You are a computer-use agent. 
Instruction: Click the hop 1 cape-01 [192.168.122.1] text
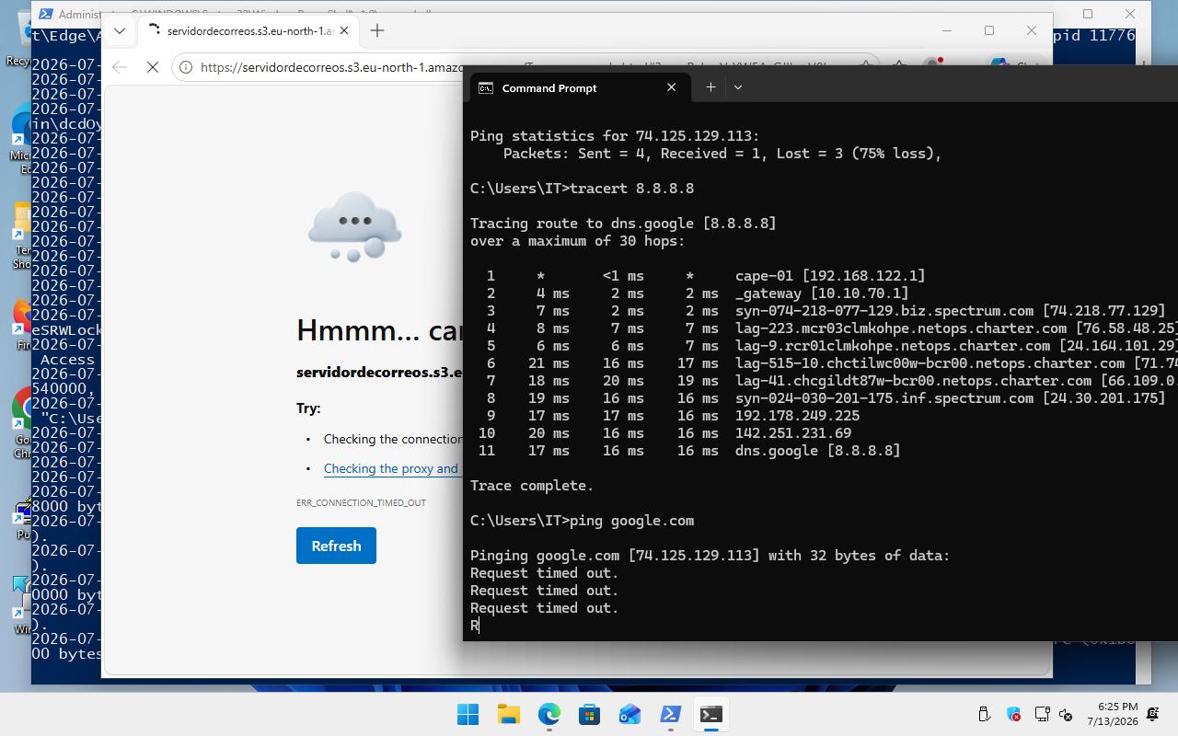(830, 276)
